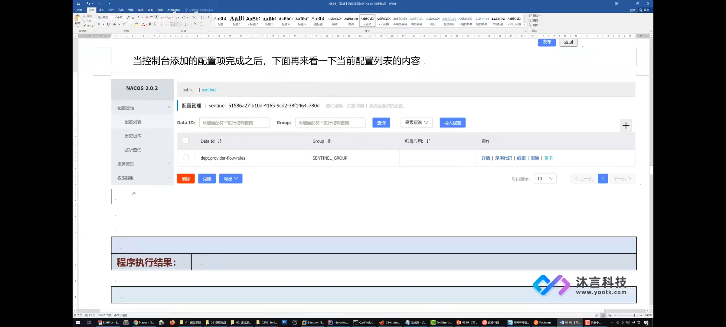Switch to the ACROBAT ribbon tab
The width and height of the screenshot is (726, 327).
pos(174,10)
